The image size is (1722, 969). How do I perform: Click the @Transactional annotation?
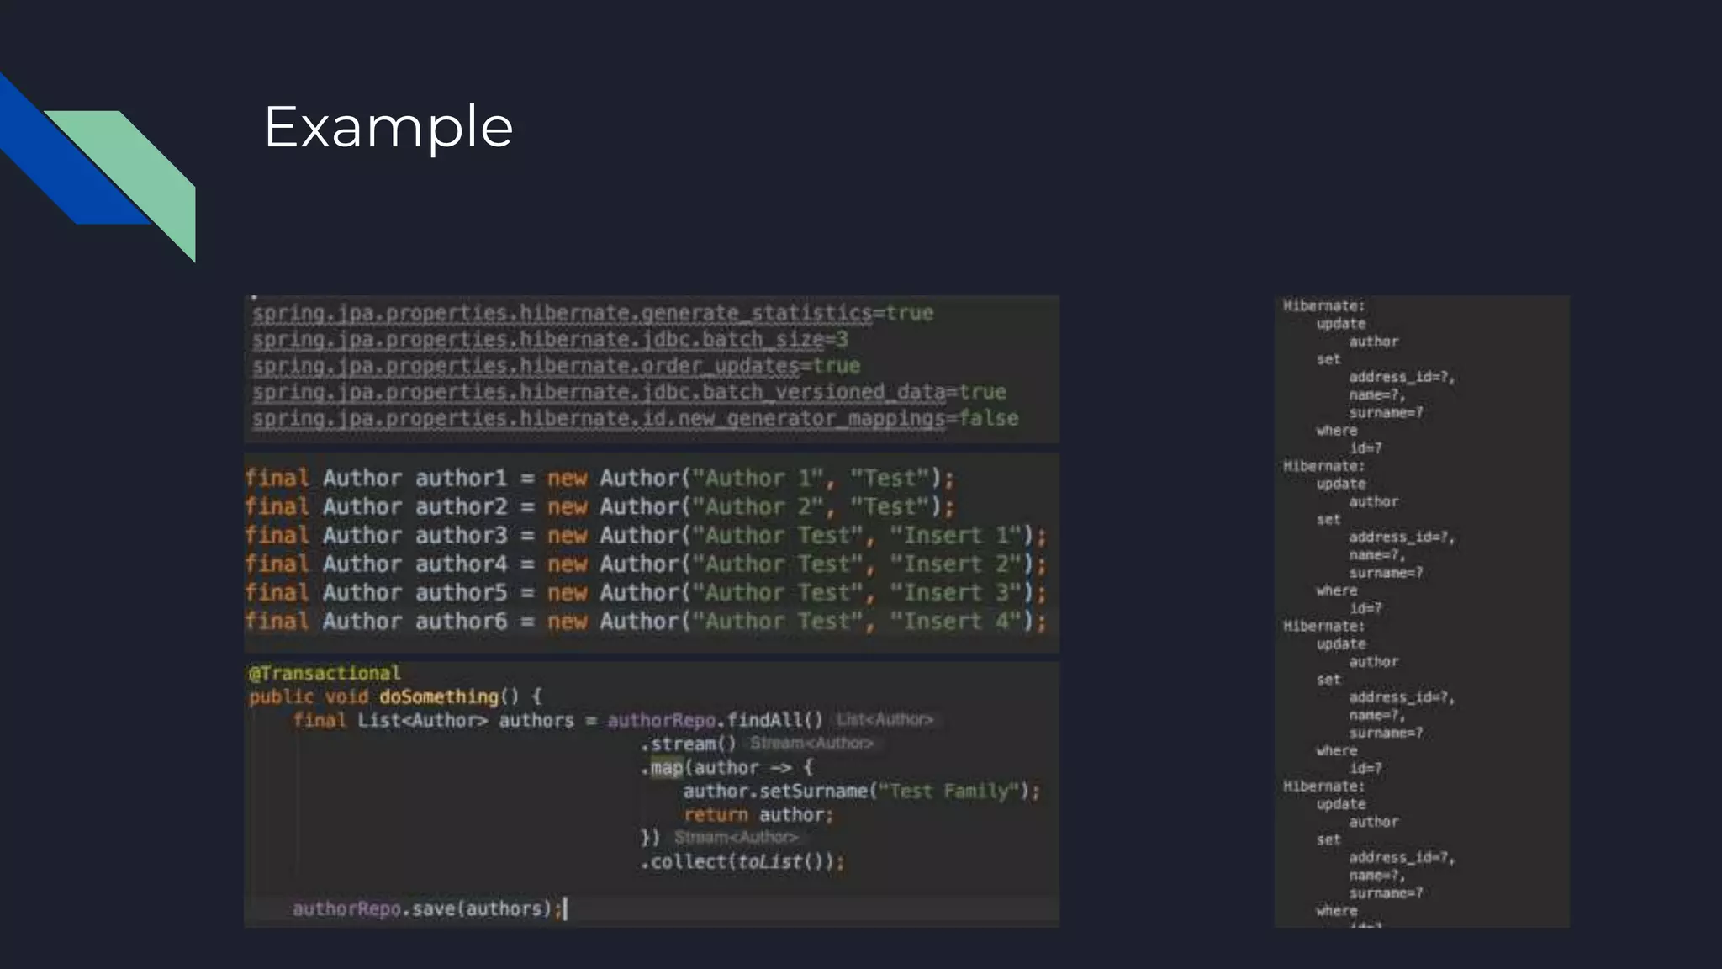[325, 673]
